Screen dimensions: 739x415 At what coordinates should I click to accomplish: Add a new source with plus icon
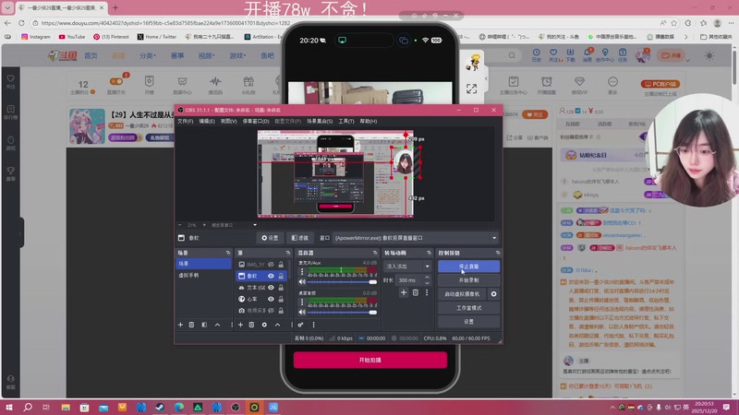240,325
